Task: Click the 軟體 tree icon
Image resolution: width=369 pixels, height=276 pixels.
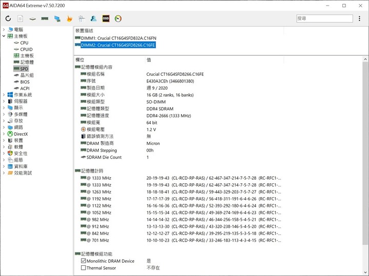Action: [x=10, y=147]
